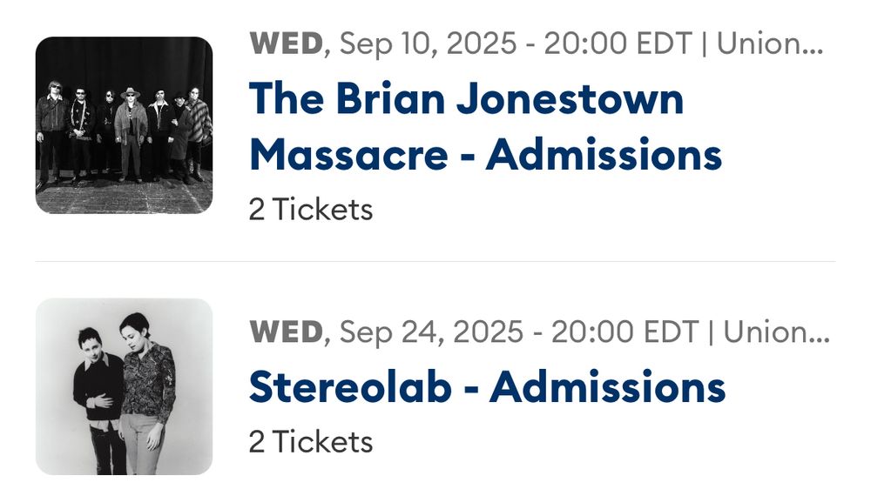Click the WED label for Sep 10 event
Screen dimensions: 871x489
286,44
